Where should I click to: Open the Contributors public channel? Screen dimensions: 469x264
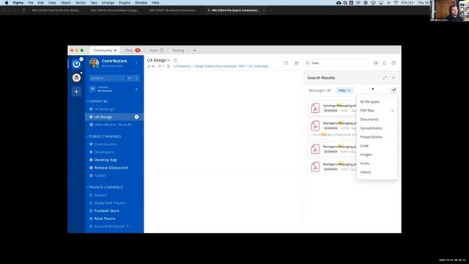(x=105, y=144)
